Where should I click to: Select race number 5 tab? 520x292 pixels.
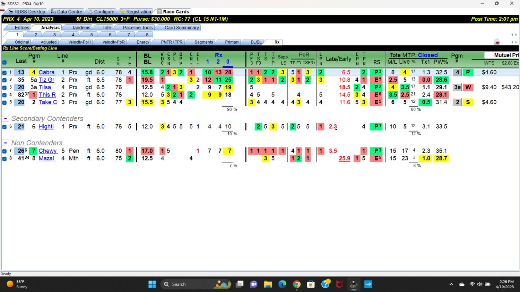pyautogui.click(x=92, y=35)
